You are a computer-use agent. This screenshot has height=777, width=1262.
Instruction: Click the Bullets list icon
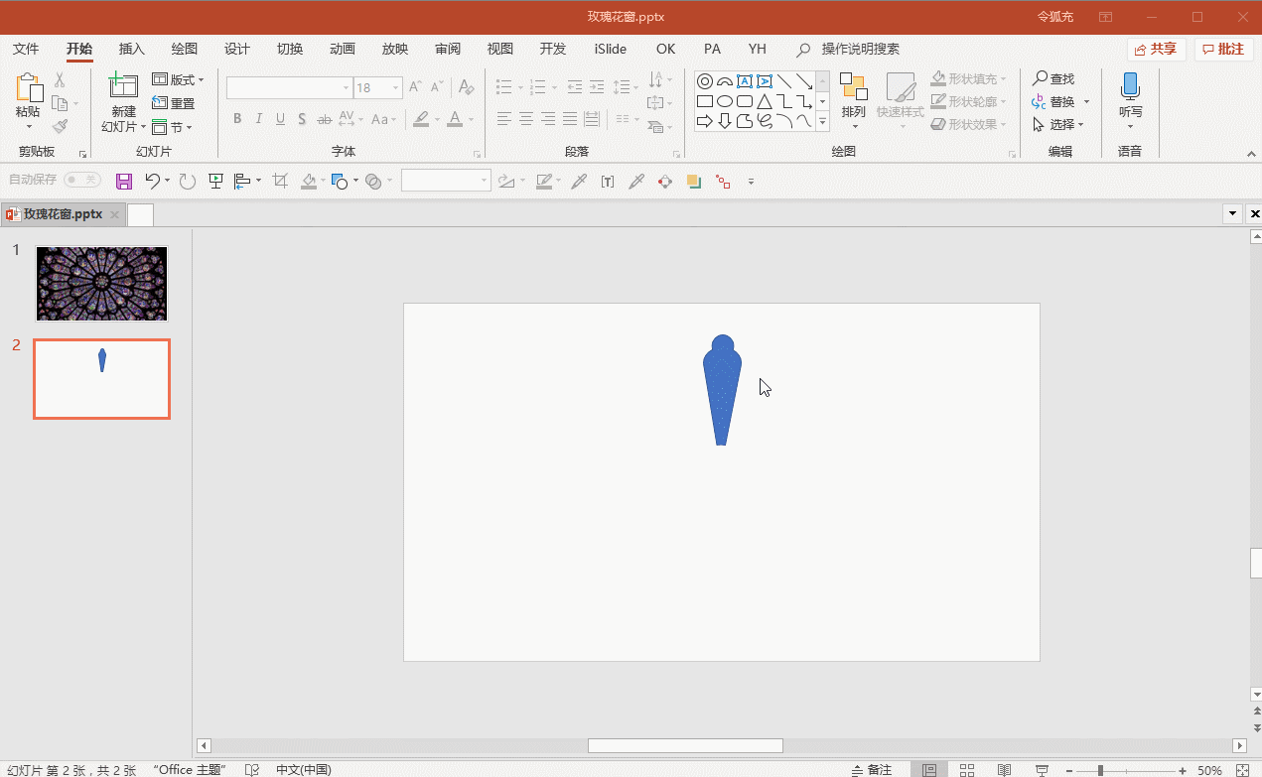tap(503, 87)
